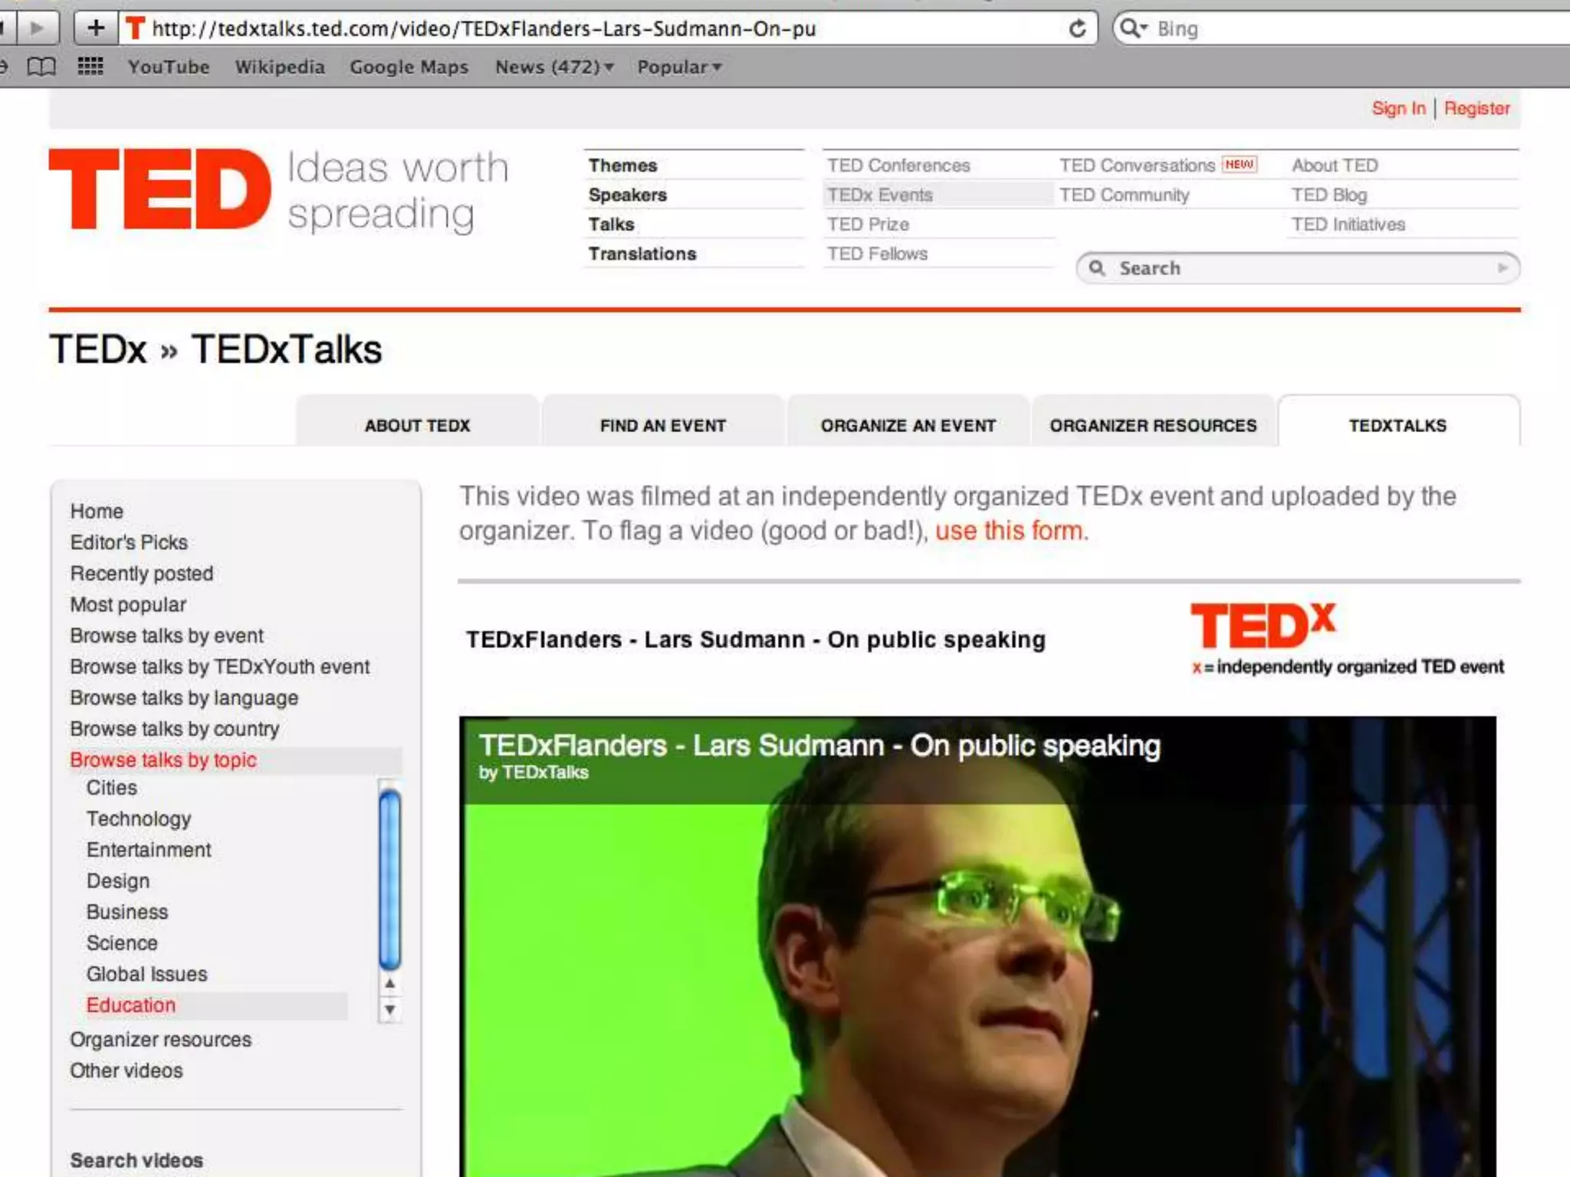Click the Sign In link
1570x1177 pixels.
(x=1398, y=108)
